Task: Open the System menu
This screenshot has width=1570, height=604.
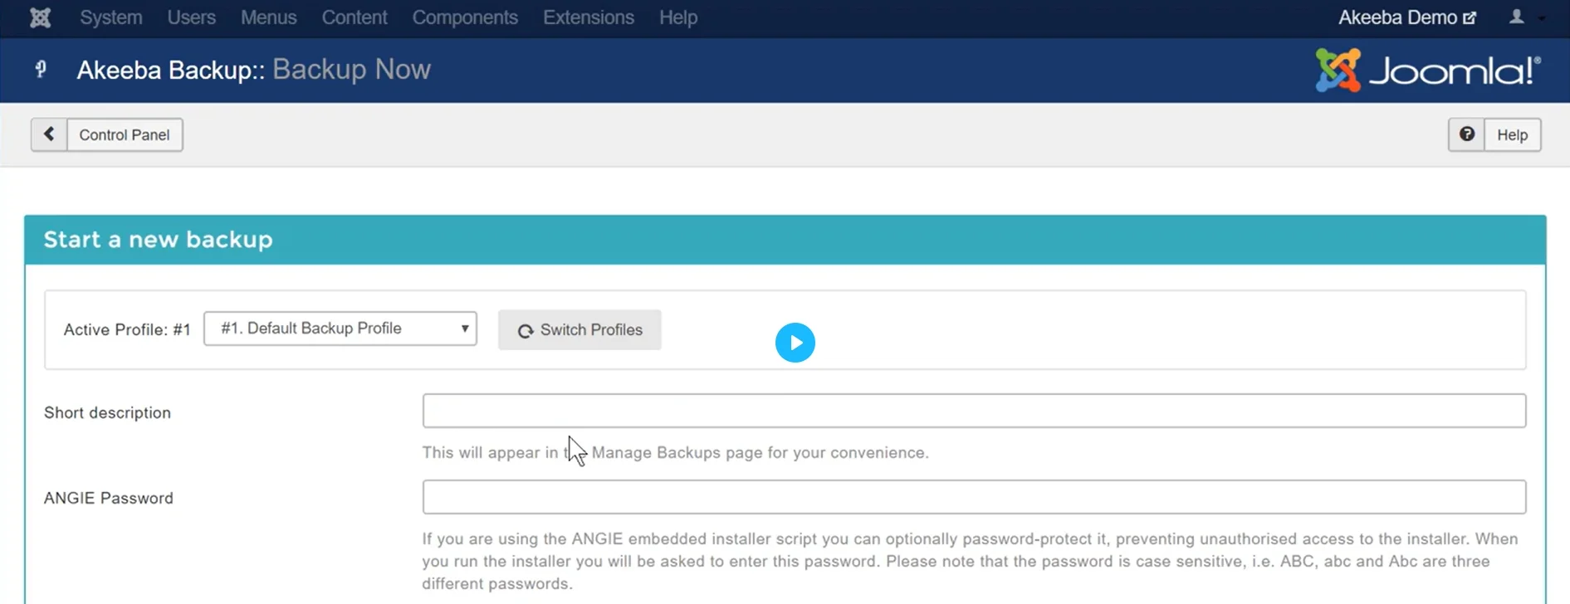Action: point(111,17)
